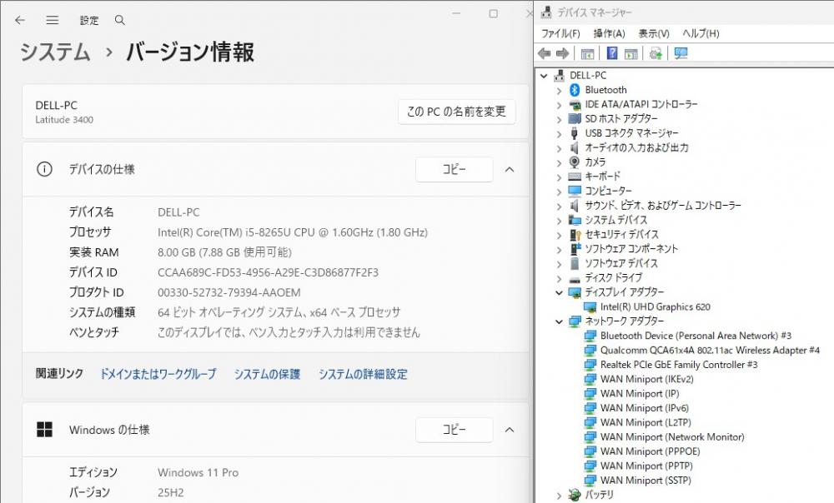
Task: Select WAN Miniport (SSTP)
Action: 646,481
